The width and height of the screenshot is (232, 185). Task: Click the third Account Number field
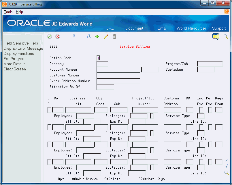(x=150, y=70)
